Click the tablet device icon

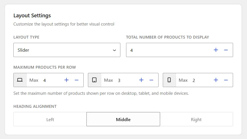click(94, 80)
